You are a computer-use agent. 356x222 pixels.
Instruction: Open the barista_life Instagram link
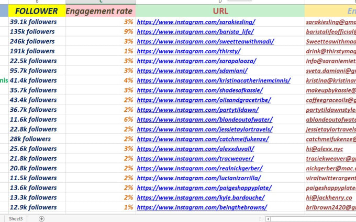[x=195, y=32]
